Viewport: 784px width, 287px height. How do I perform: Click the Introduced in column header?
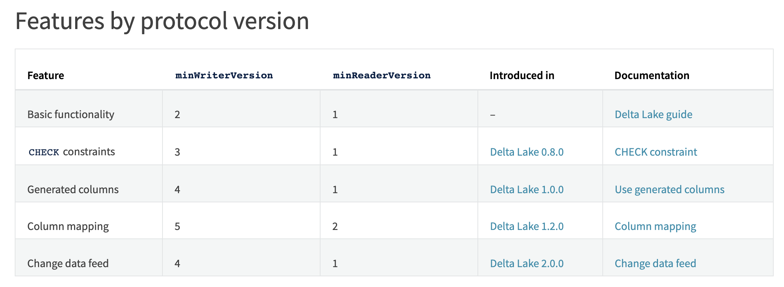coord(522,75)
